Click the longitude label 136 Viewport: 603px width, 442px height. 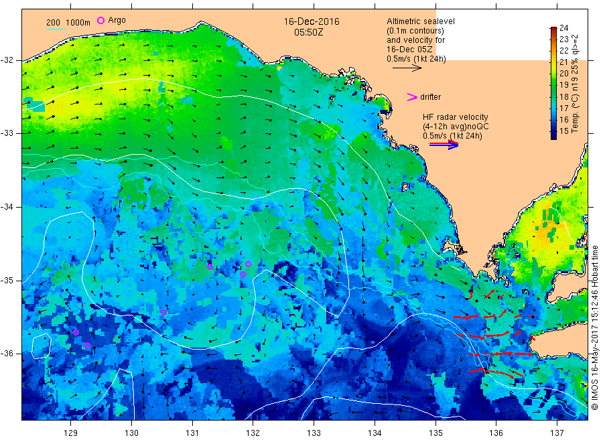pos(496,433)
